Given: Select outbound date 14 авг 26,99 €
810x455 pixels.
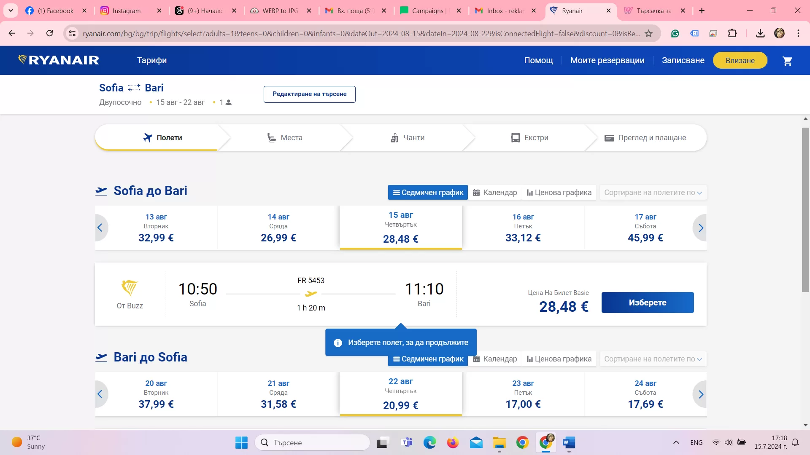Looking at the screenshot, I should (x=278, y=228).
